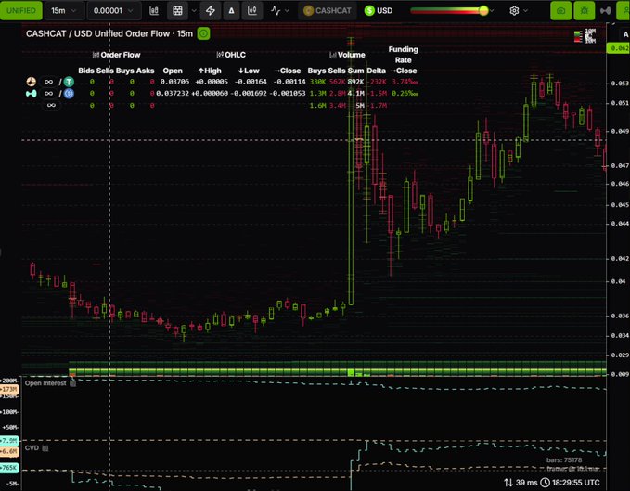Click the CVD panel label

pos(32,448)
